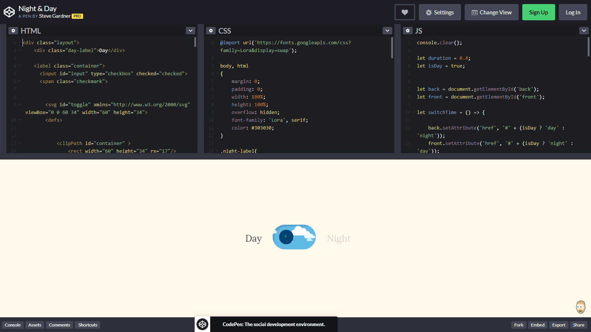The image size is (591, 332).
Task: Click the CodePen logo in the header
Action: point(9,12)
